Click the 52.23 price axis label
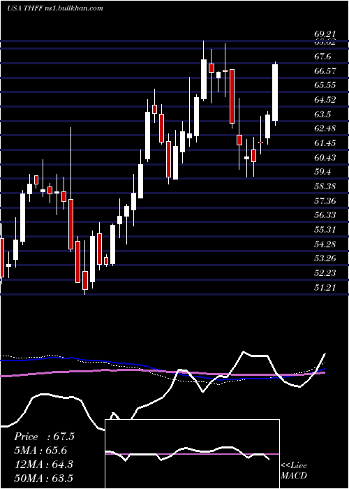 click(325, 274)
